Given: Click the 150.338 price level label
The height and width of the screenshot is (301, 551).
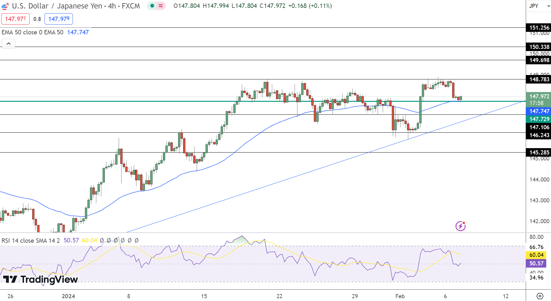Looking at the screenshot, I should point(539,47).
